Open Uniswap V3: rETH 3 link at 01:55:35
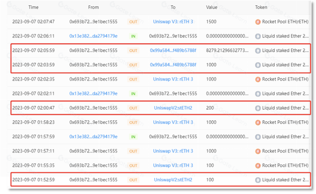 click(x=173, y=165)
